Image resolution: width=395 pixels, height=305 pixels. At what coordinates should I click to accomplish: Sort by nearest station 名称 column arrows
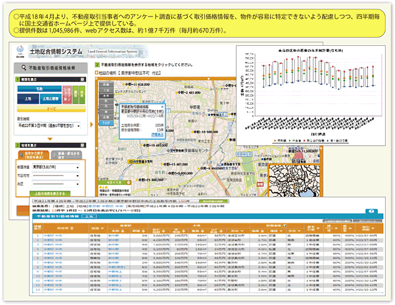pyautogui.click(x=122, y=231)
